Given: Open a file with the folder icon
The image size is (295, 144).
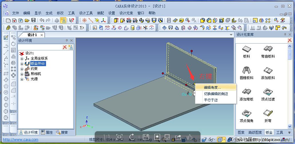Looking at the screenshot, I should click(x=27, y=20).
